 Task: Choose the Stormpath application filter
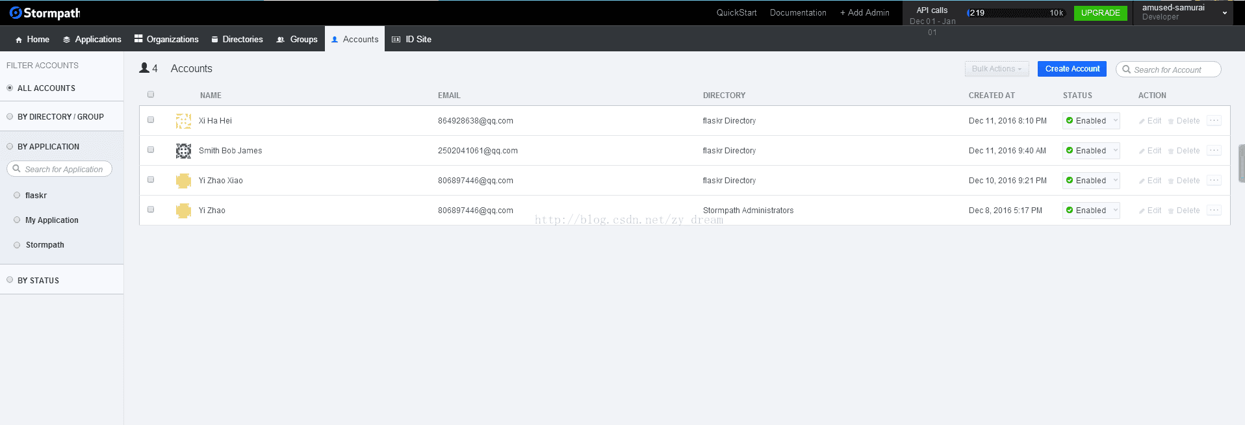coord(39,245)
